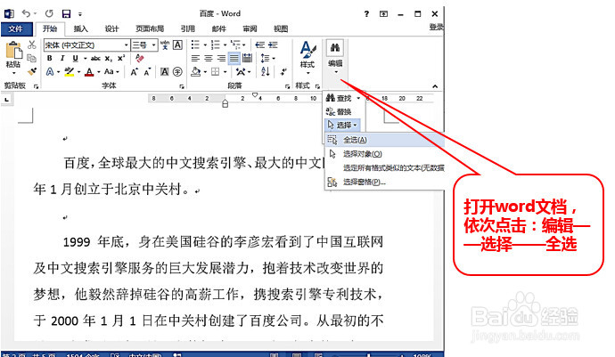Click the Sort A-Z icon
The width and height of the screenshot is (615, 357).
click(265, 72)
